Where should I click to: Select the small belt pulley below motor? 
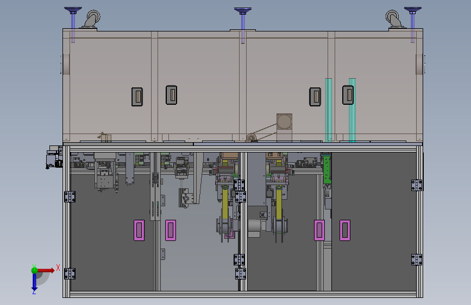pos(251,137)
